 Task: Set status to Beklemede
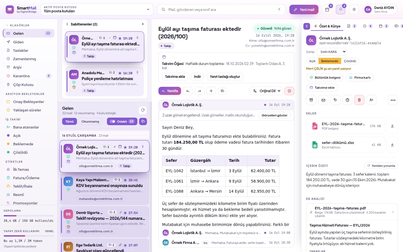point(330,61)
